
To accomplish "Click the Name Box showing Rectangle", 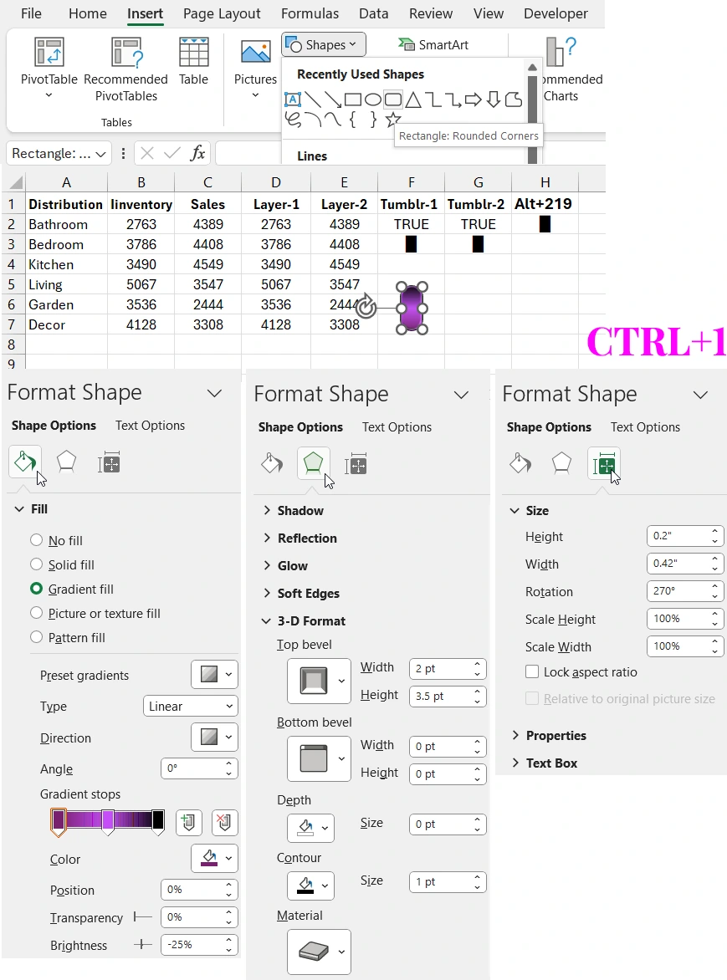I will (54, 153).
